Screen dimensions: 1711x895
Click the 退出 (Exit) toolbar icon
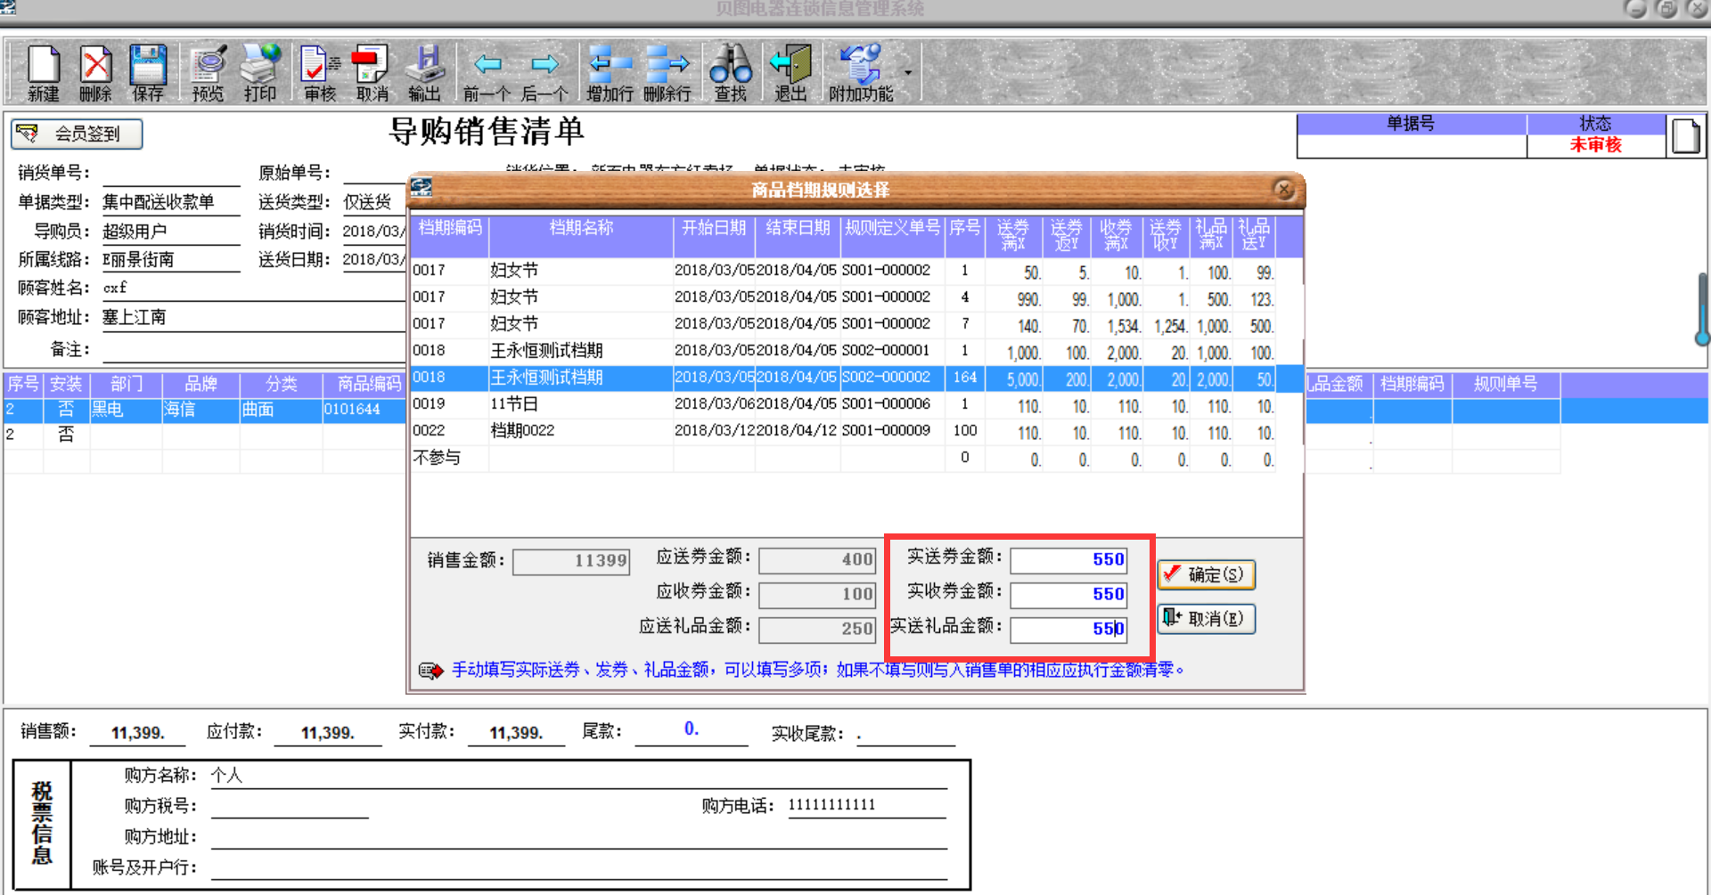[790, 74]
